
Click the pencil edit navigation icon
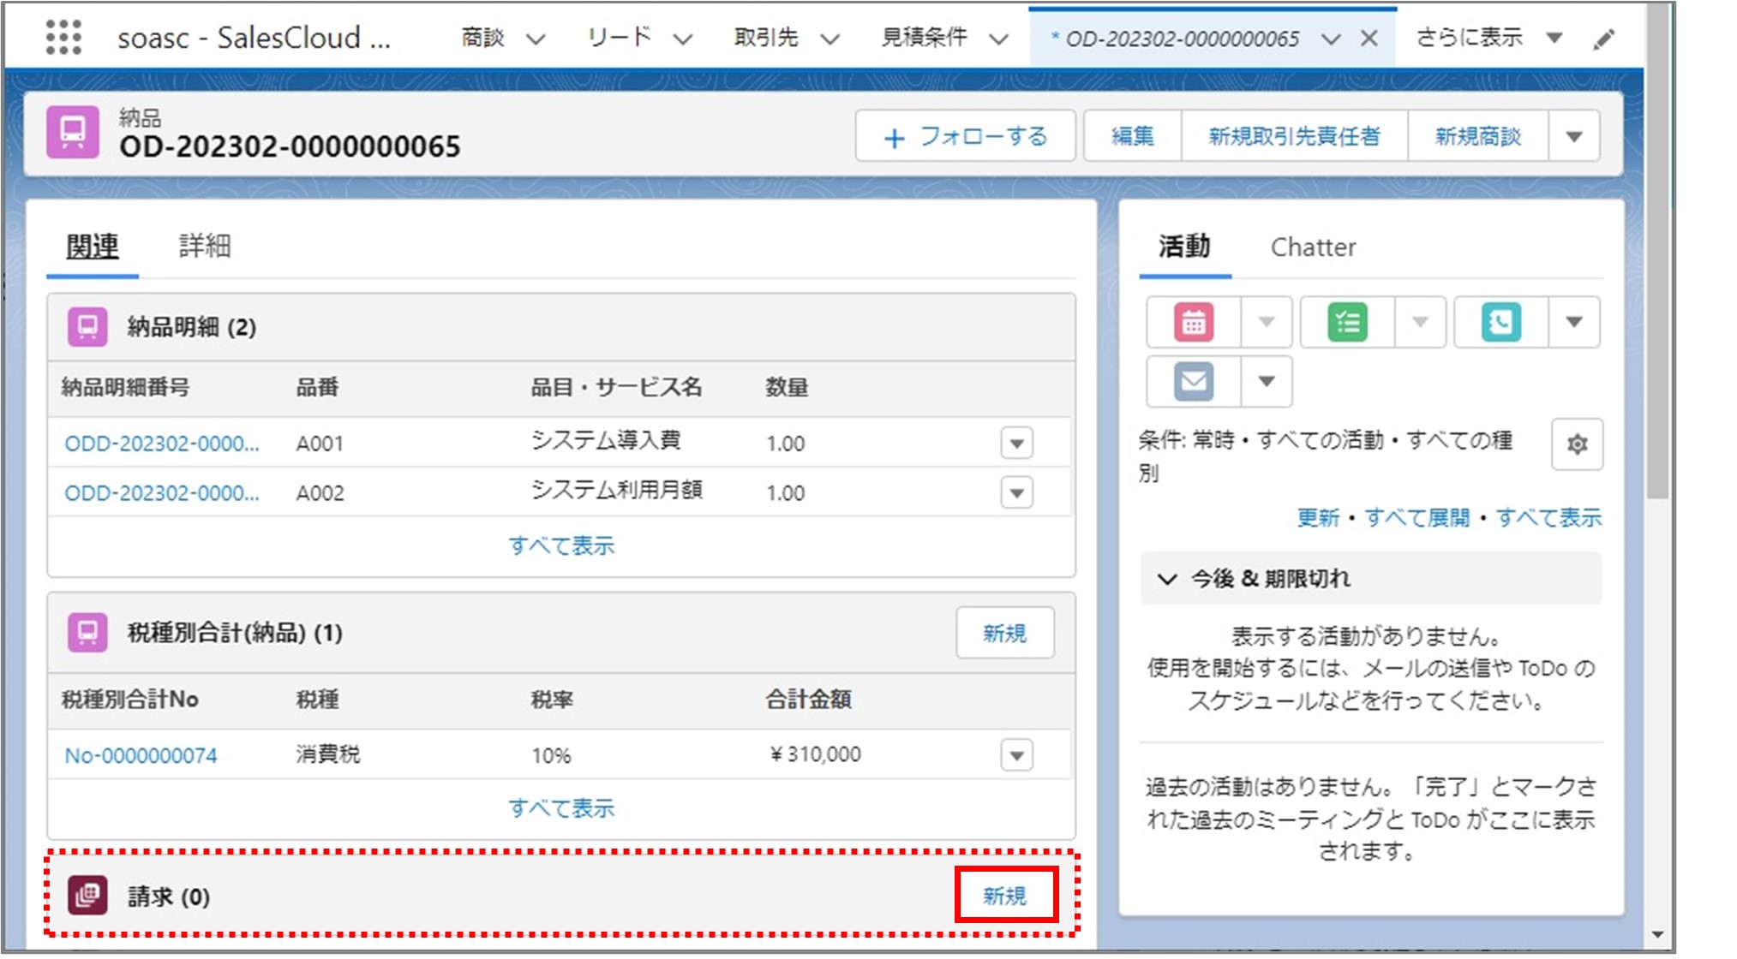tap(1603, 39)
